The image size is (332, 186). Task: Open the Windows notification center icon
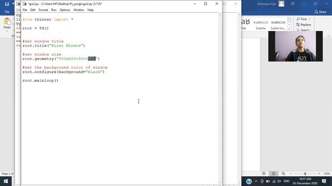click(324, 181)
